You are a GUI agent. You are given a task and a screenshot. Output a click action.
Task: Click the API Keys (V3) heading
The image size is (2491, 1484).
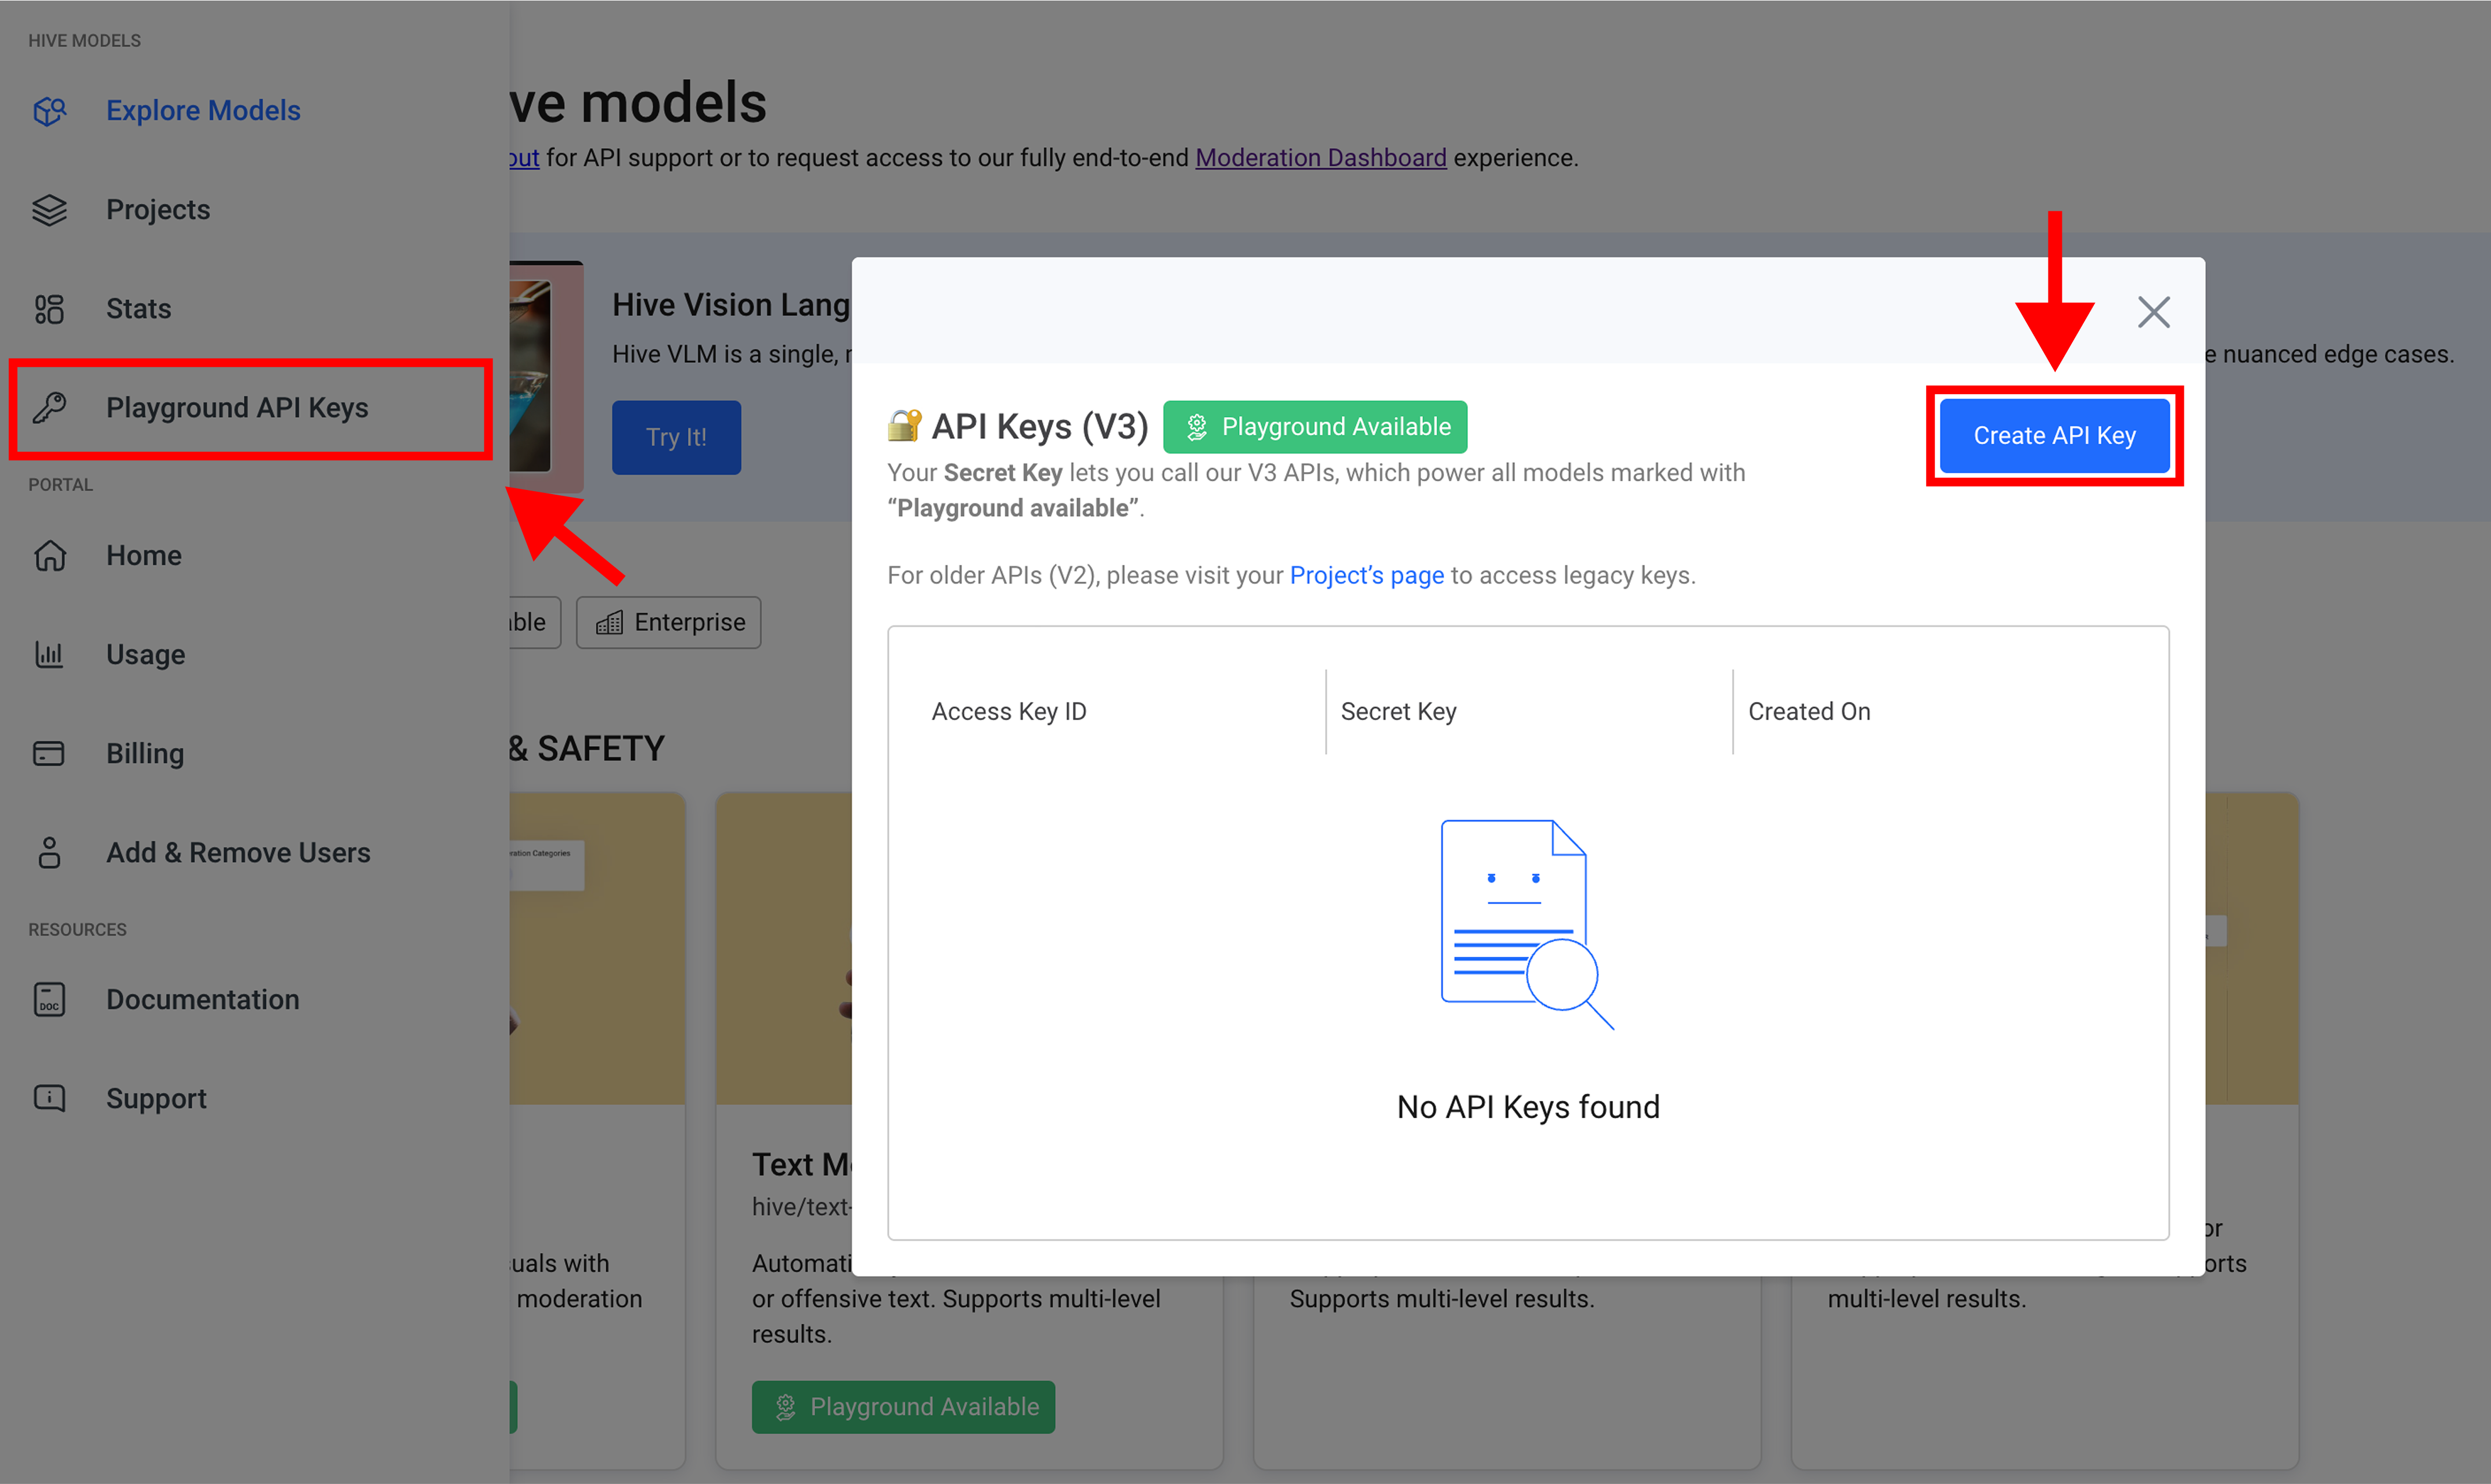pos(1040,427)
